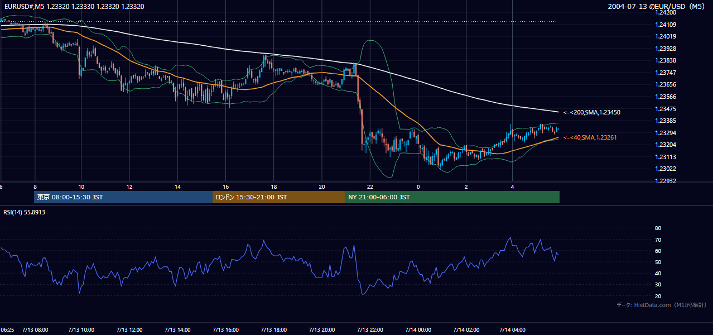Image resolution: width=713 pixels, height=335 pixels.
Task: Click the 7/13 16:00 date axis label
Action: [225, 329]
